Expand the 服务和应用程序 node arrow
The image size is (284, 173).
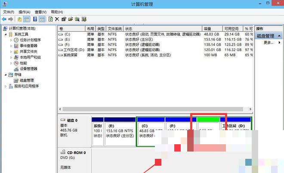tap(6, 86)
